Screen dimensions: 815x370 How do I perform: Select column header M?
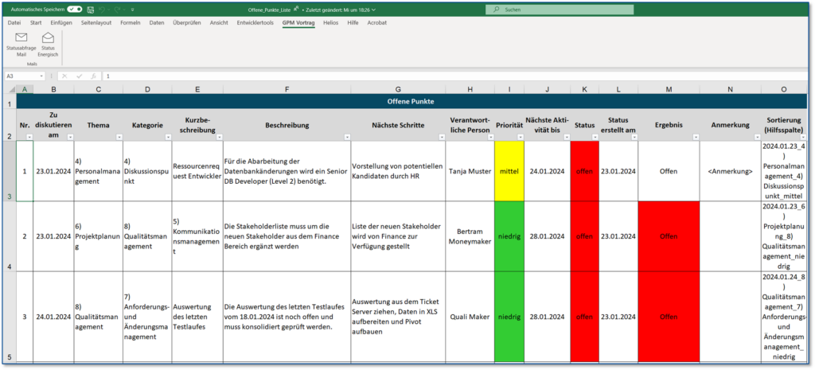[669, 89]
